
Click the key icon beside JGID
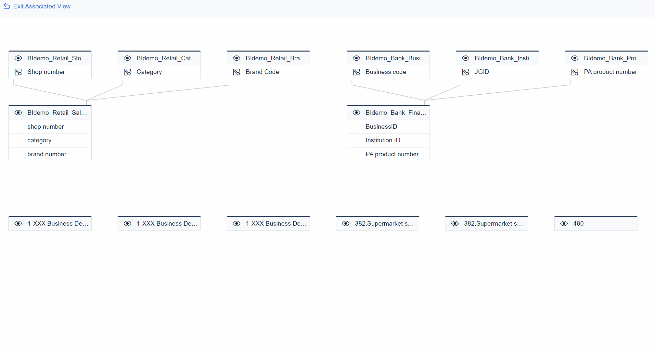[x=466, y=72]
